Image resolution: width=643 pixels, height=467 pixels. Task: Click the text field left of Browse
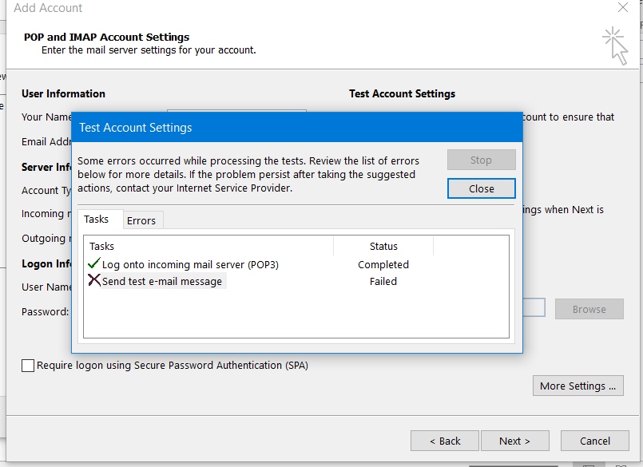click(x=534, y=308)
